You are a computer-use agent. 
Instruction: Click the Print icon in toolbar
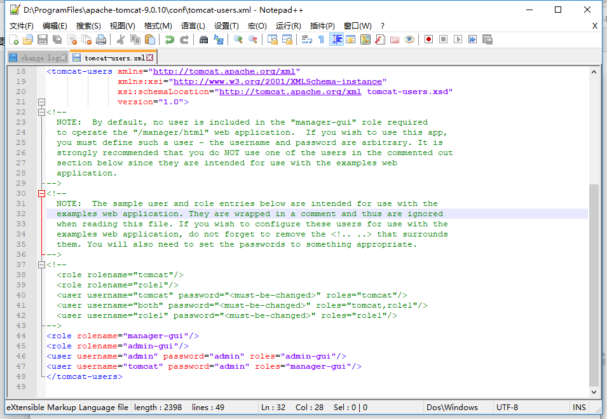[101, 39]
